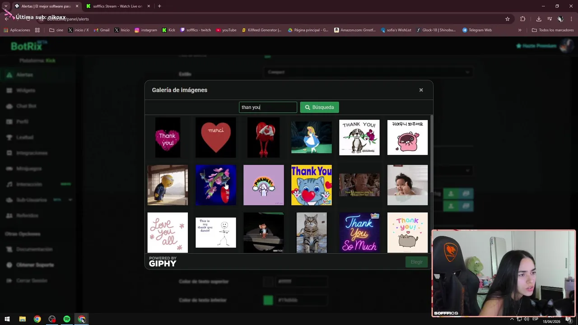Open a new browser tab
This screenshot has width=578, height=325.
(x=159, y=6)
